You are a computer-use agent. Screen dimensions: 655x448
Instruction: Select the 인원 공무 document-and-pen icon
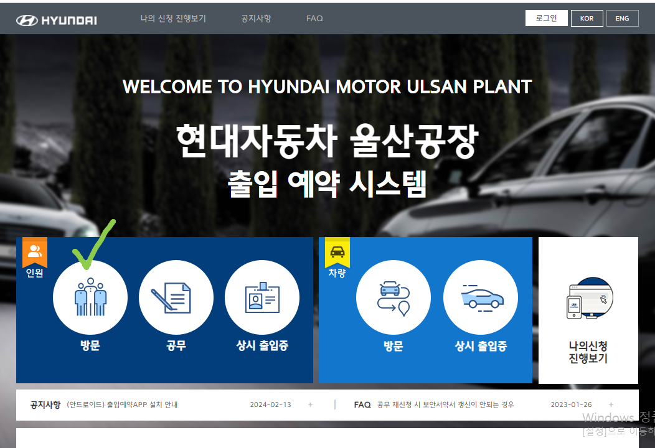[x=176, y=297]
